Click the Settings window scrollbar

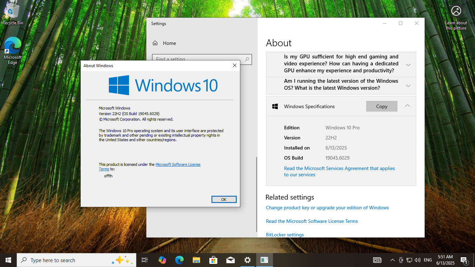click(x=257, y=194)
